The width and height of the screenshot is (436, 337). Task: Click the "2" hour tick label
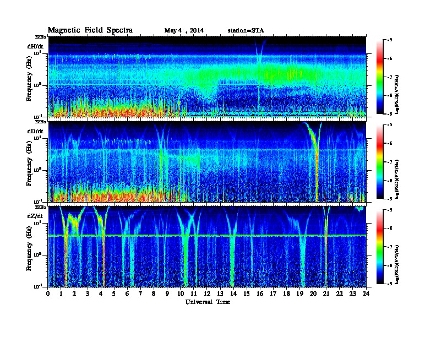point(74,294)
